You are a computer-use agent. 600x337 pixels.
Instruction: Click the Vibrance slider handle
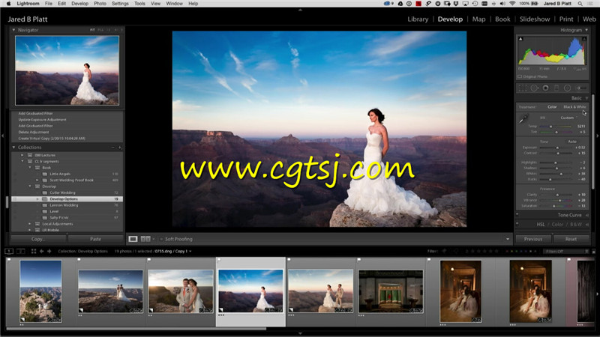point(559,200)
